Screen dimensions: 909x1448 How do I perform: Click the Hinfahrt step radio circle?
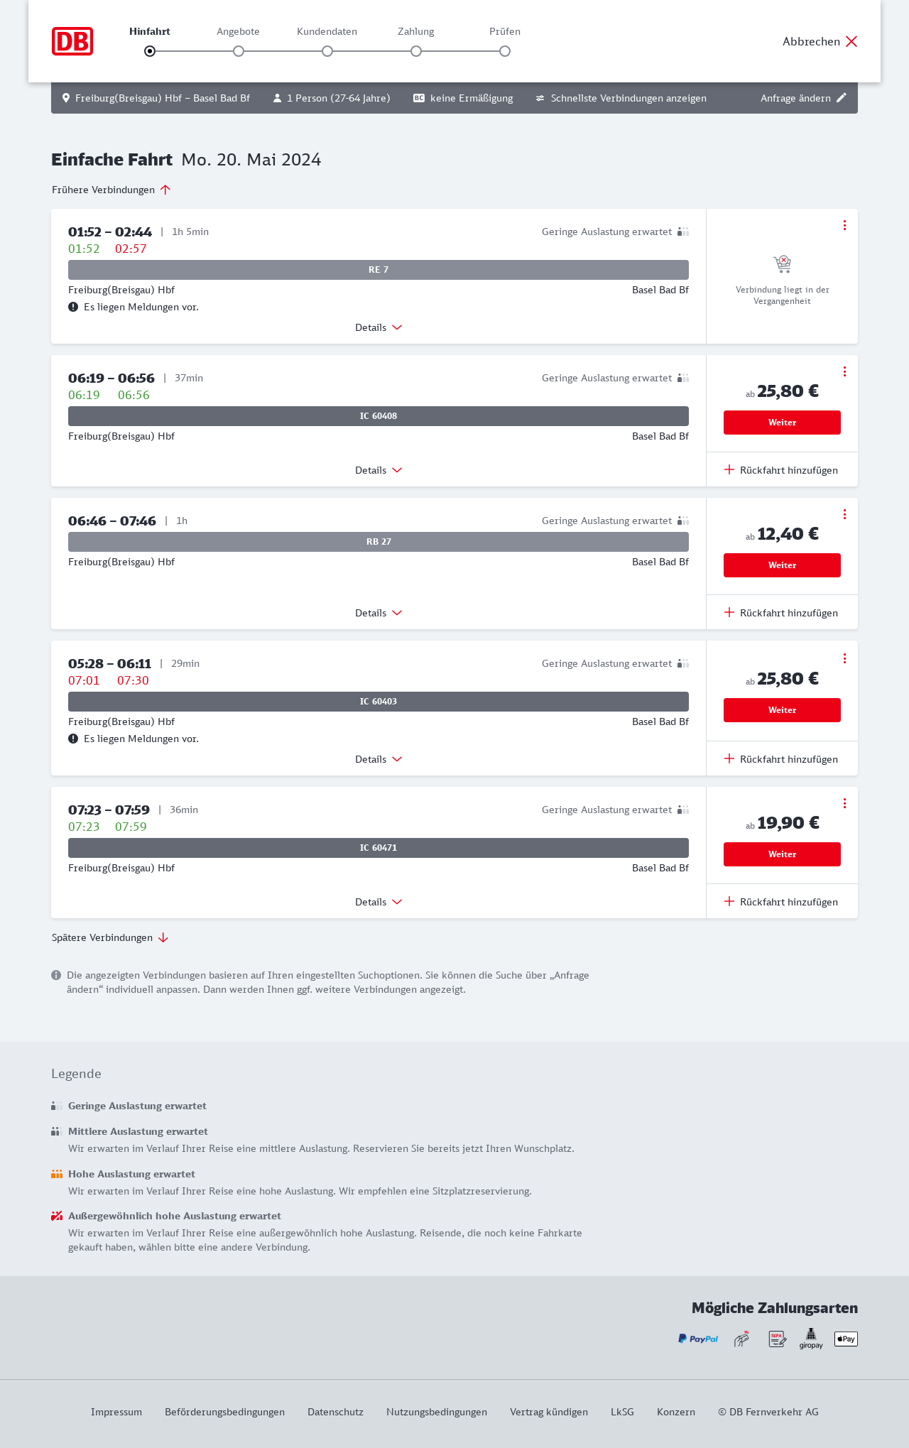pyautogui.click(x=150, y=51)
